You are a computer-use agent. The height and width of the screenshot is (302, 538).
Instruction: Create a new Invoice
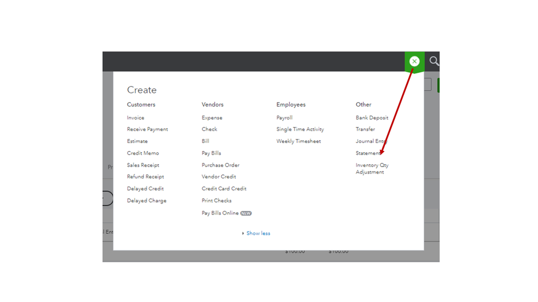coord(136,118)
